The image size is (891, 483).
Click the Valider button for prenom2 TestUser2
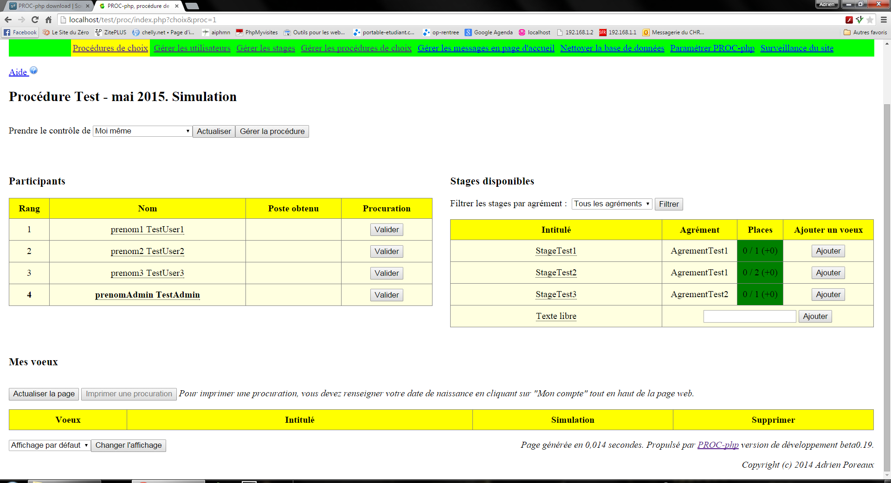387,251
